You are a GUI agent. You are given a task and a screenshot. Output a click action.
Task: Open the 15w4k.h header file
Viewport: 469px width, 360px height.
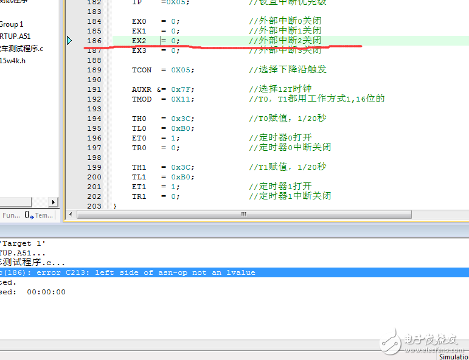(13, 61)
